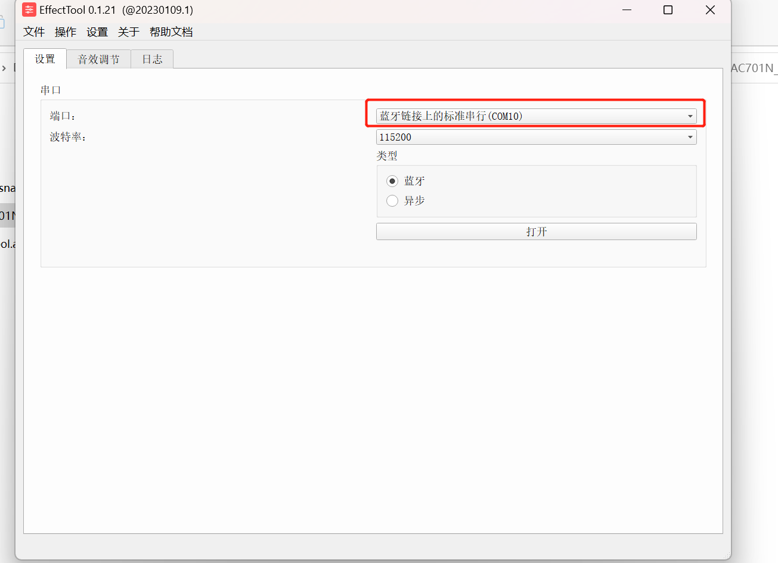Open the 帮助文档 menu
Screen dimensions: 778x563
point(171,32)
